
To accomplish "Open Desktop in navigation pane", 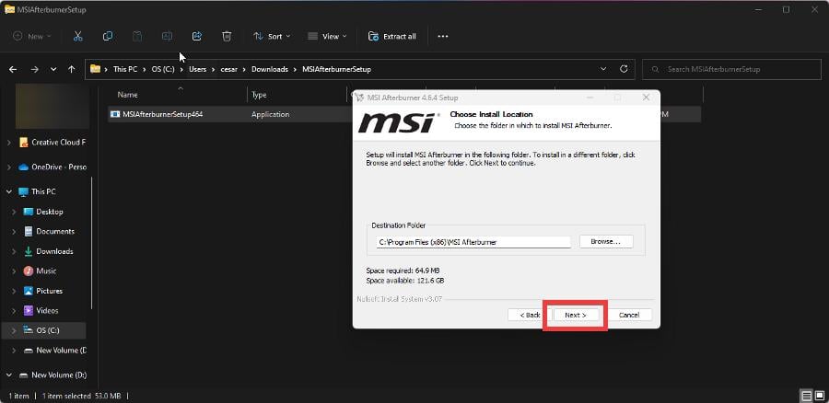I will pyautogui.click(x=43, y=212).
